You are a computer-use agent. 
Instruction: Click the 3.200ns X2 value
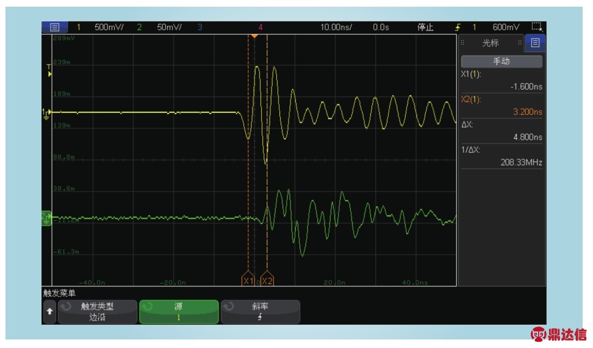tap(527, 112)
